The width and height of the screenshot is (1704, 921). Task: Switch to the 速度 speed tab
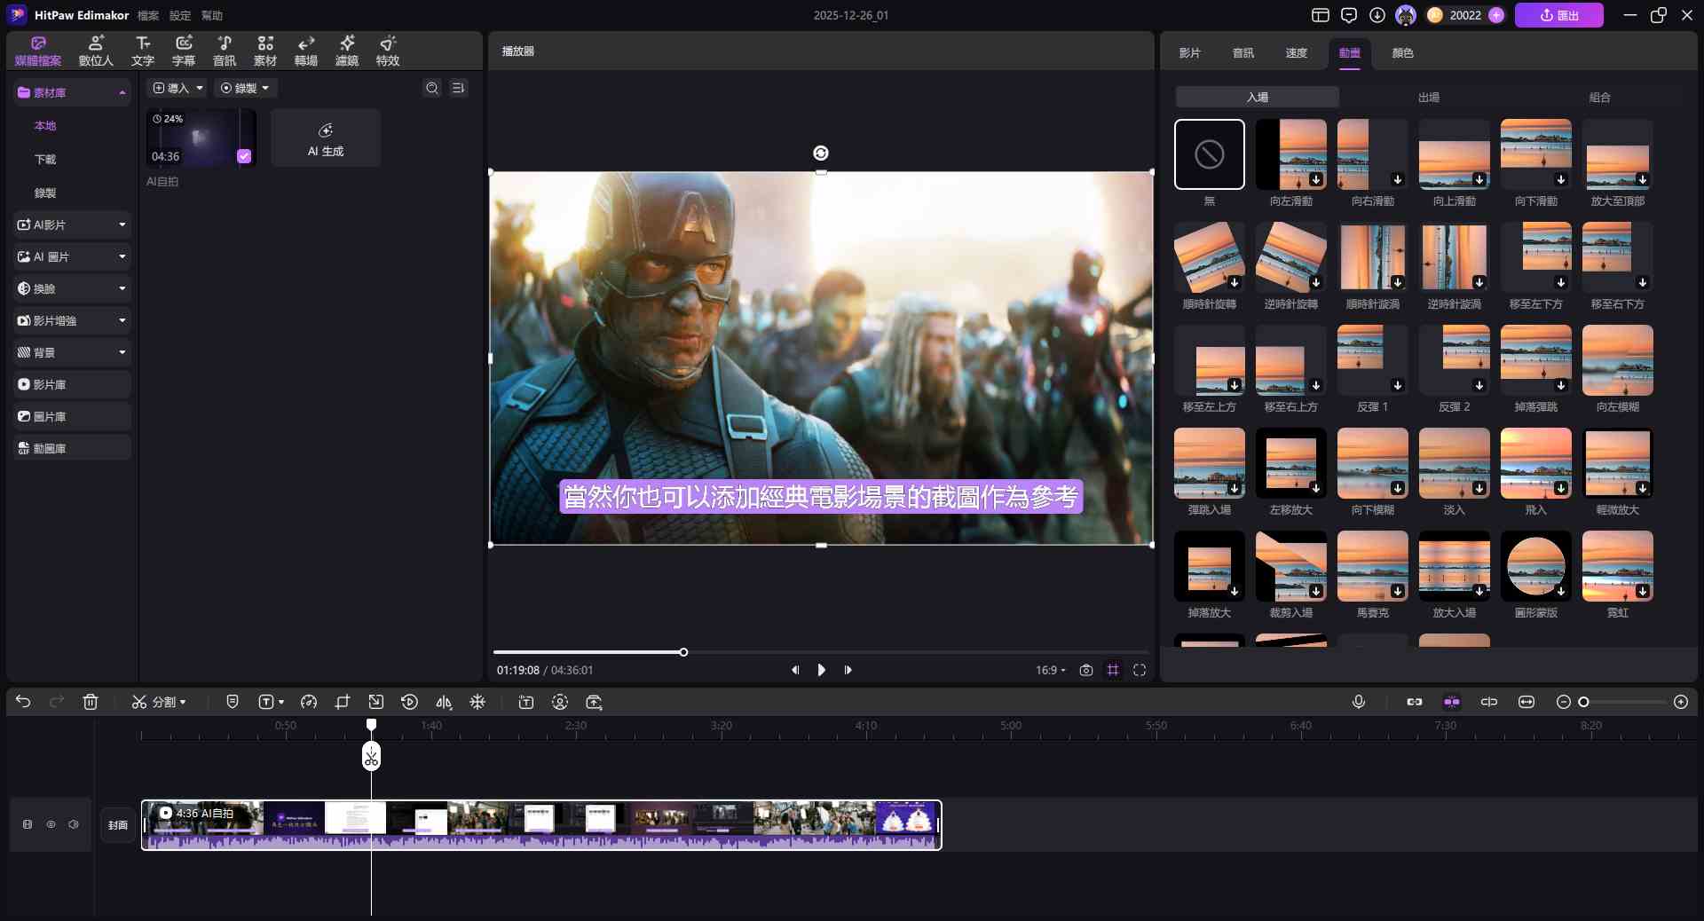click(x=1296, y=53)
